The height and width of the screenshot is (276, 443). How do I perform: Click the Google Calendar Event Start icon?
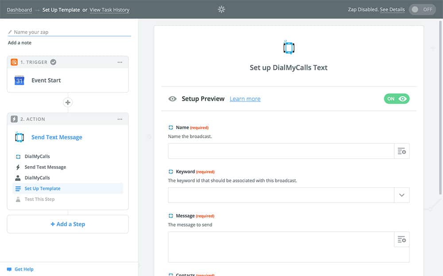pyautogui.click(x=19, y=80)
